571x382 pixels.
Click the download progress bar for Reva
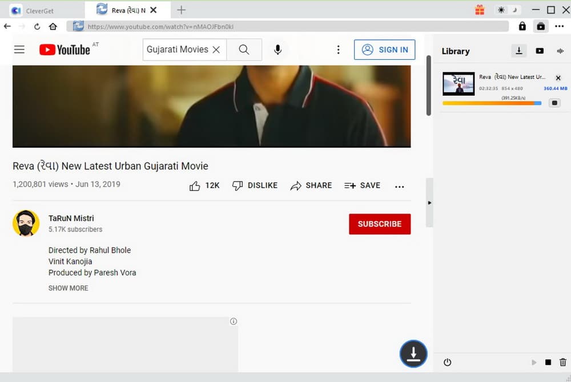click(x=492, y=103)
